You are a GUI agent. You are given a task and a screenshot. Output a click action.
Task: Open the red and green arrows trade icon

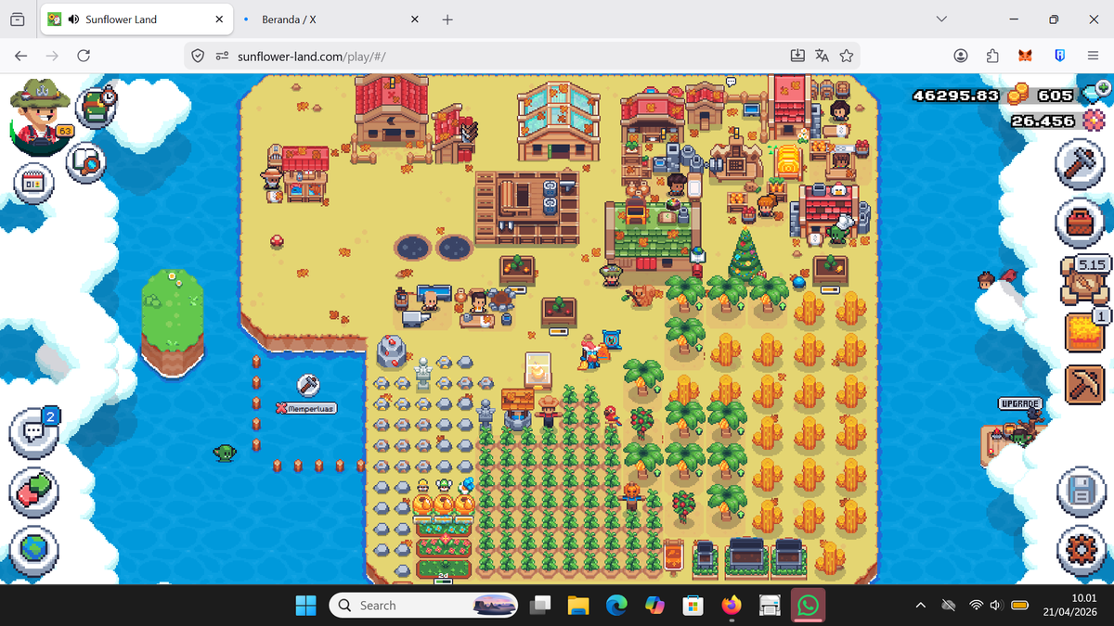click(x=34, y=492)
